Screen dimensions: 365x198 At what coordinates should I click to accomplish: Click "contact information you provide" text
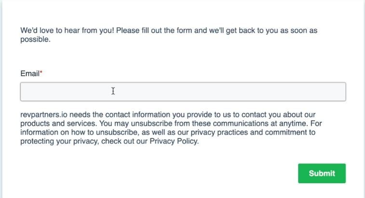click(159, 115)
